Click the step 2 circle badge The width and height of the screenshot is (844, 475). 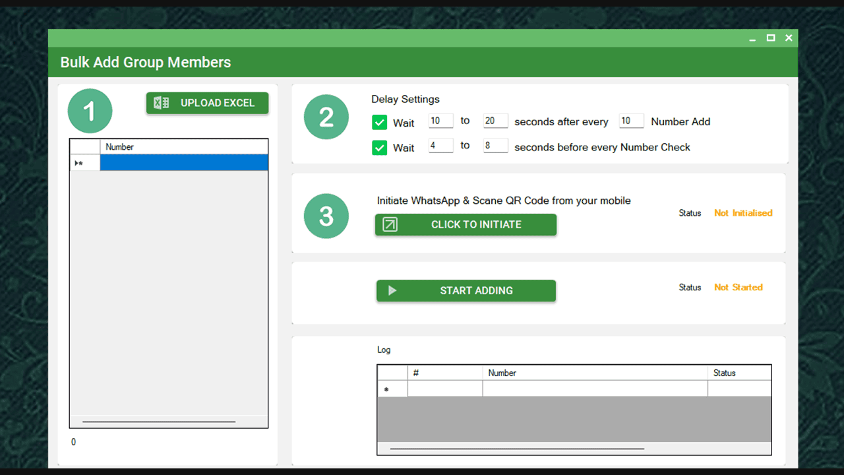pos(326,117)
